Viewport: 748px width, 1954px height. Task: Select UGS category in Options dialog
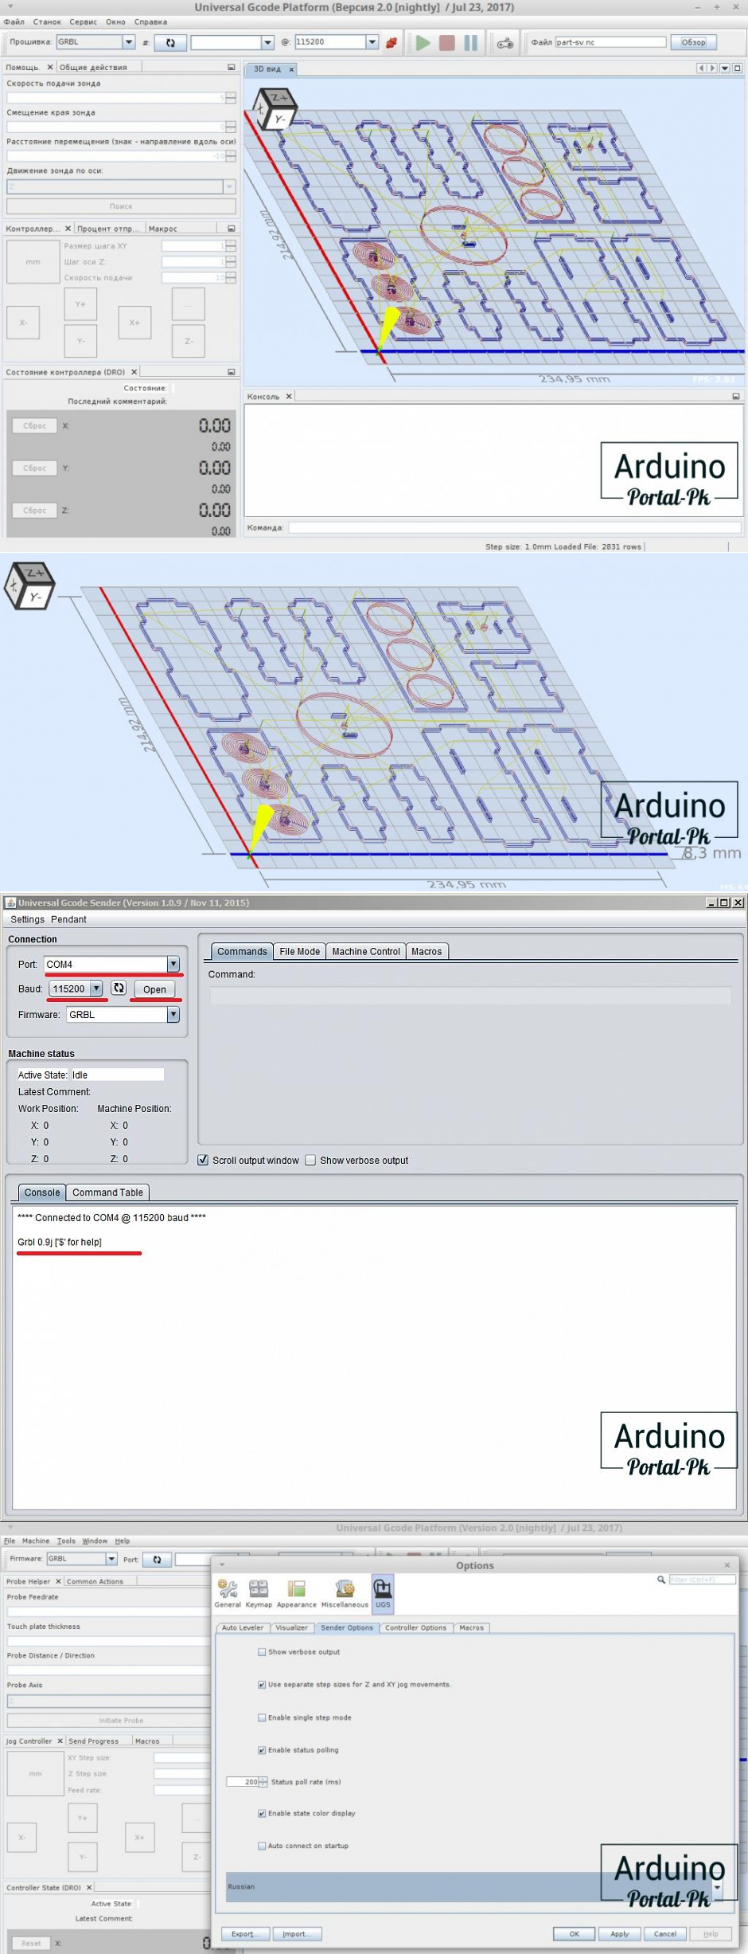pyautogui.click(x=383, y=1594)
